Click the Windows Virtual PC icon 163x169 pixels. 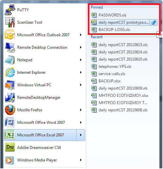(x=10, y=85)
